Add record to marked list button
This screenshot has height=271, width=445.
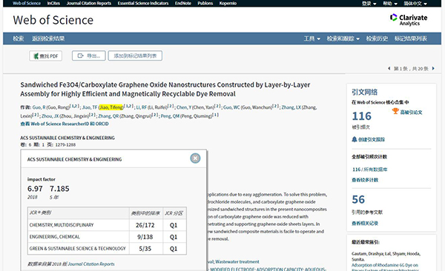click(135, 56)
